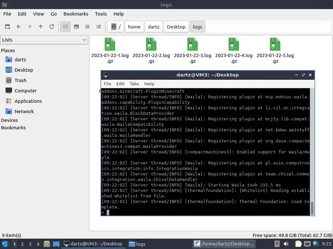Open the File menu in the file manager
Viewport: 333px width, 249px height.
pos(7,14)
